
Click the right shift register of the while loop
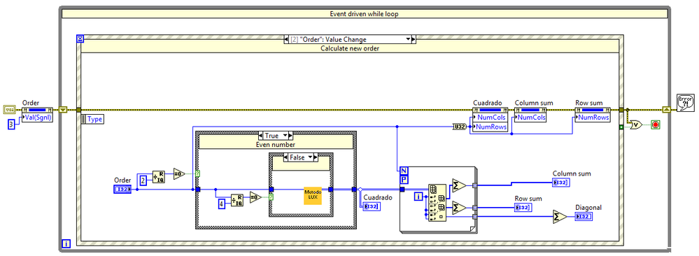tap(666, 109)
